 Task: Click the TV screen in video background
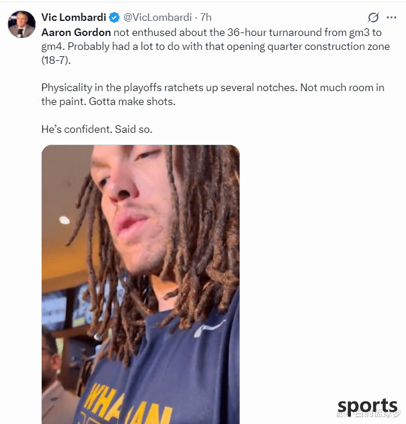point(54,311)
